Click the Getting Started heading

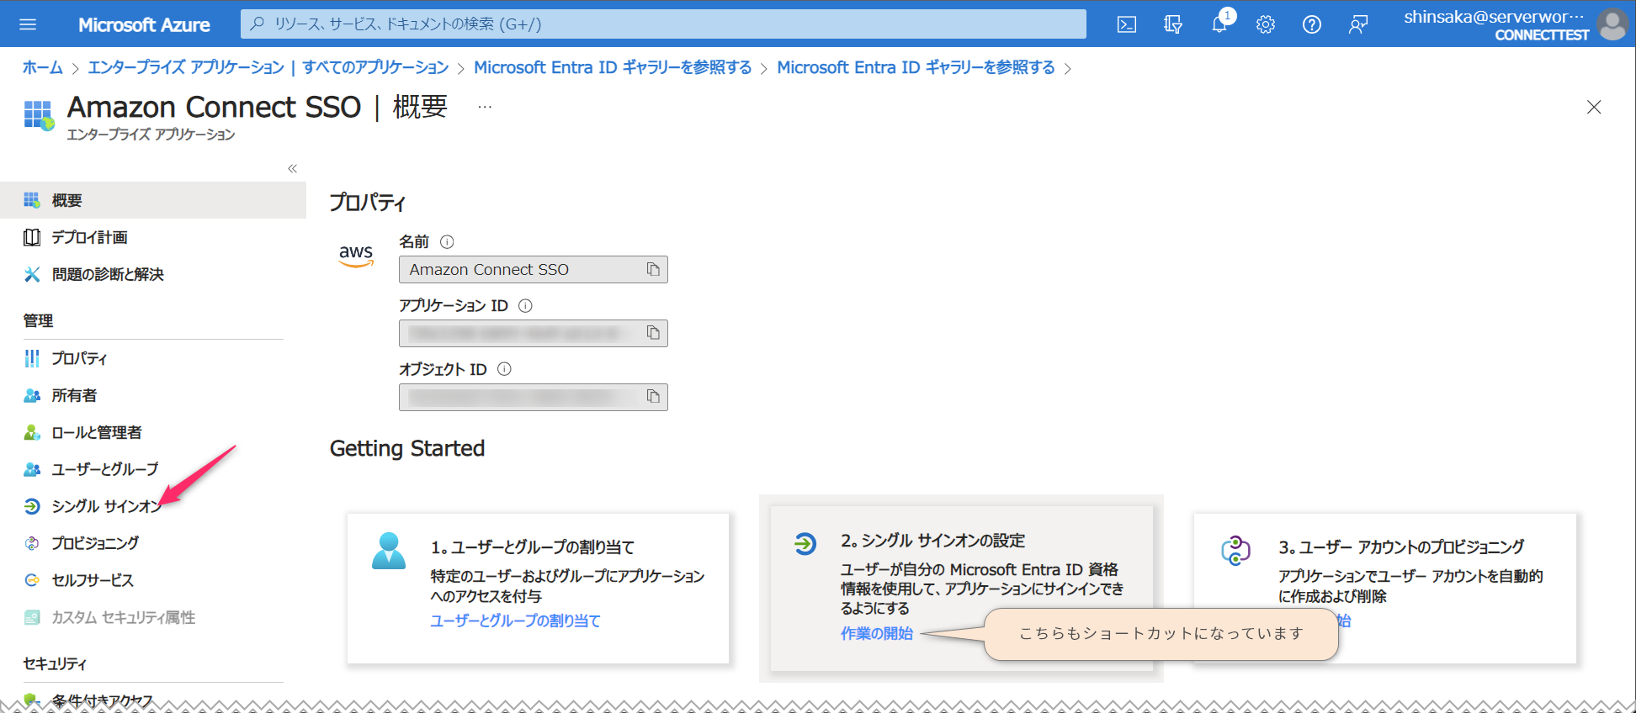407,448
